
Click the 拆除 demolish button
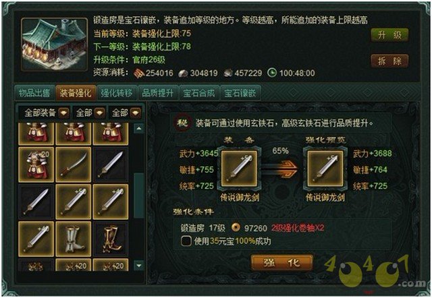pos(389,61)
